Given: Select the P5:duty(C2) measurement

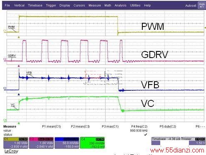Looking at the screenshot, I should tap(168, 126).
